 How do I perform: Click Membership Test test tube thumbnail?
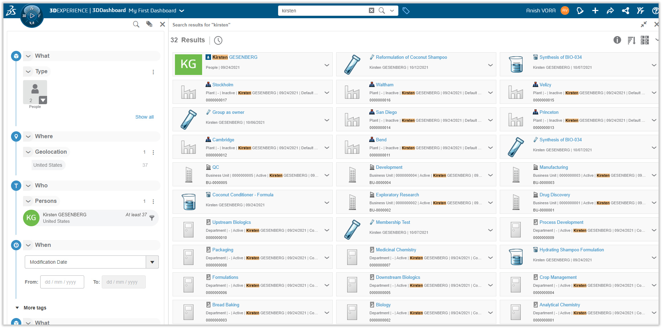352,229
